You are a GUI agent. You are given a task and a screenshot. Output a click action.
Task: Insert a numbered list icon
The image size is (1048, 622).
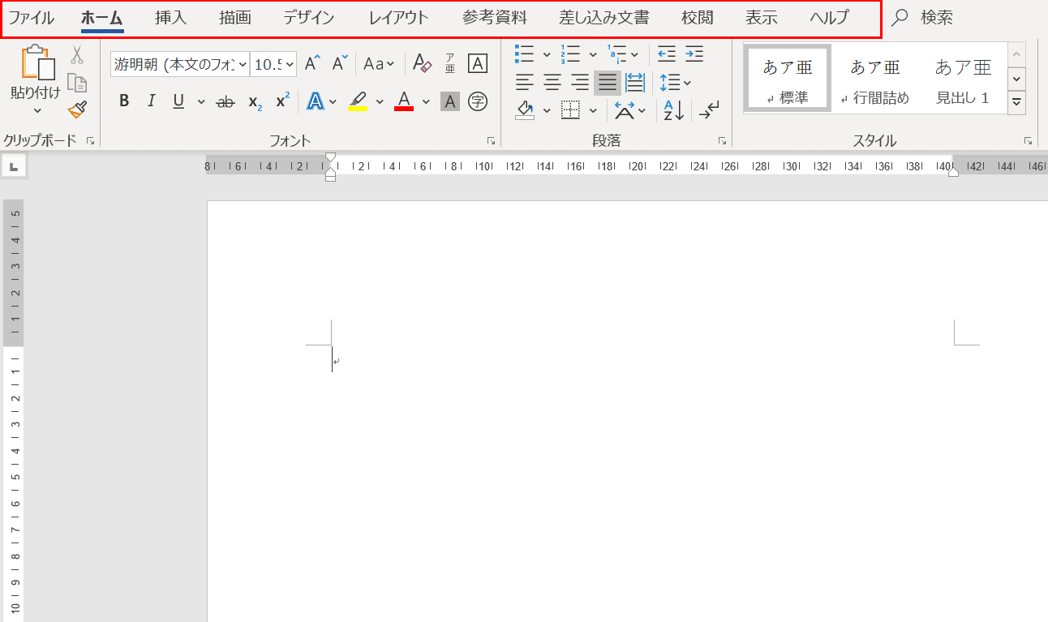coord(570,54)
